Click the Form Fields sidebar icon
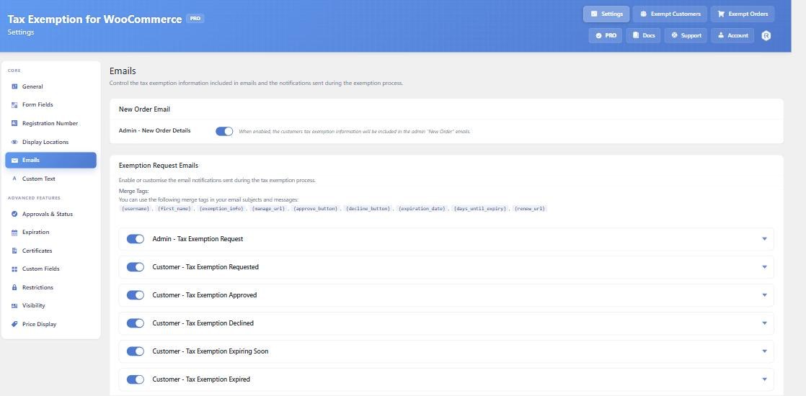This screenshot has height=396, width=806. [14, 105]
